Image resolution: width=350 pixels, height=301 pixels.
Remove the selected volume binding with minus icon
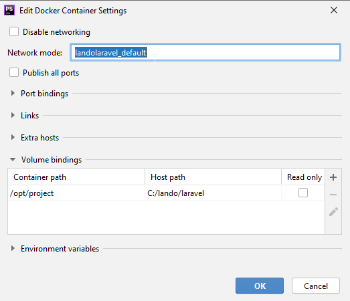[333, 195]
